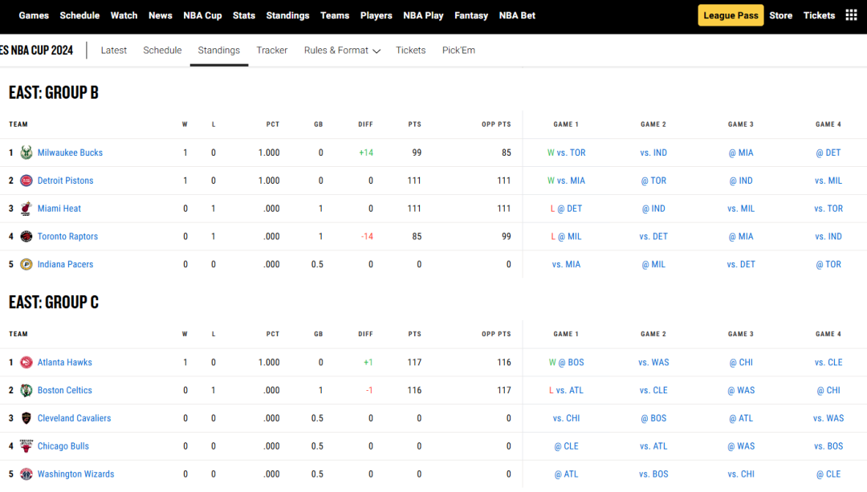The height and width of the screenshot is (492, 867).
Task: Open Heat Game 1 'L @ DET'
Action: click(566, 209)
